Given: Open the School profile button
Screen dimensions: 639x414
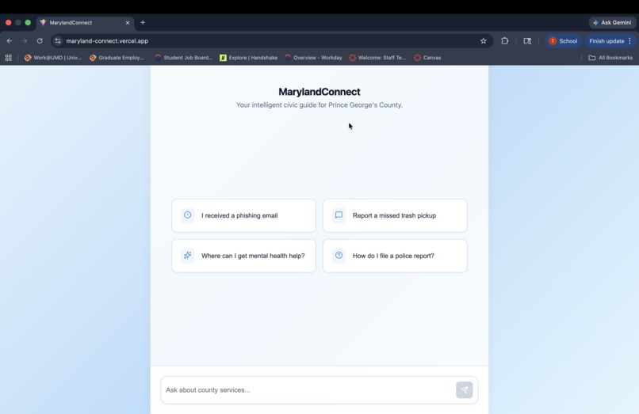Looking at the screenshot, I should coord(563,40).
